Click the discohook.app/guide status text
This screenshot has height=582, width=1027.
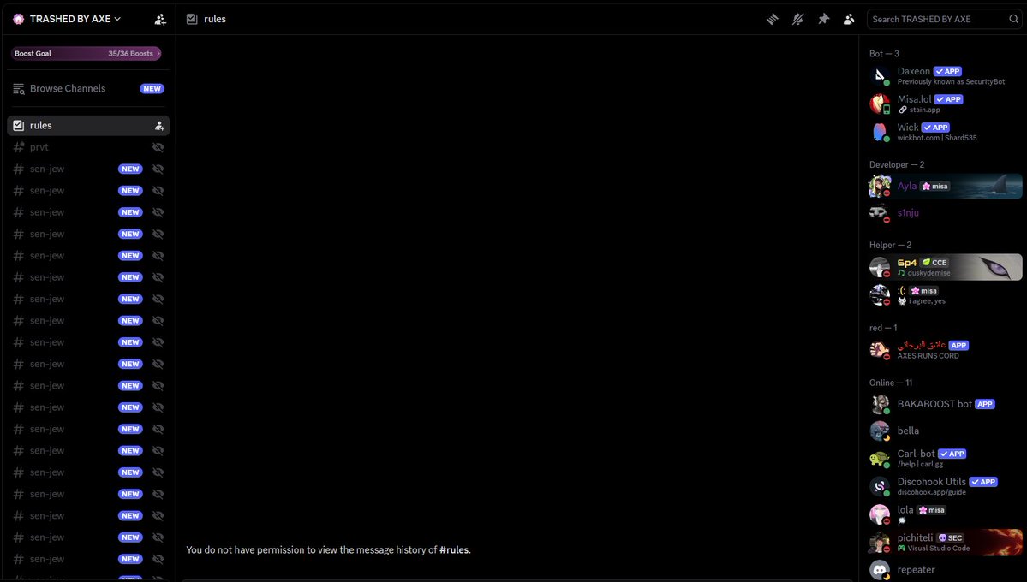[931, 492]
